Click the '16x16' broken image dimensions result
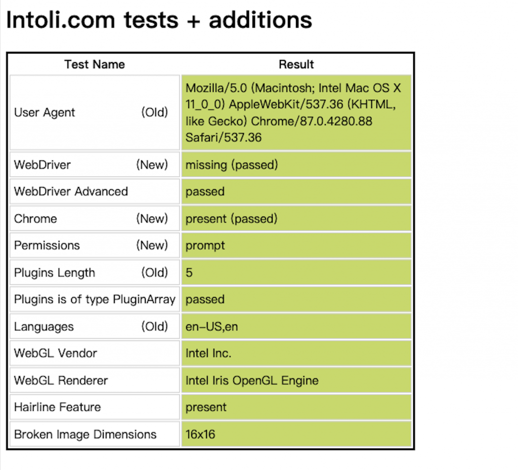 [x=200, y=435]
